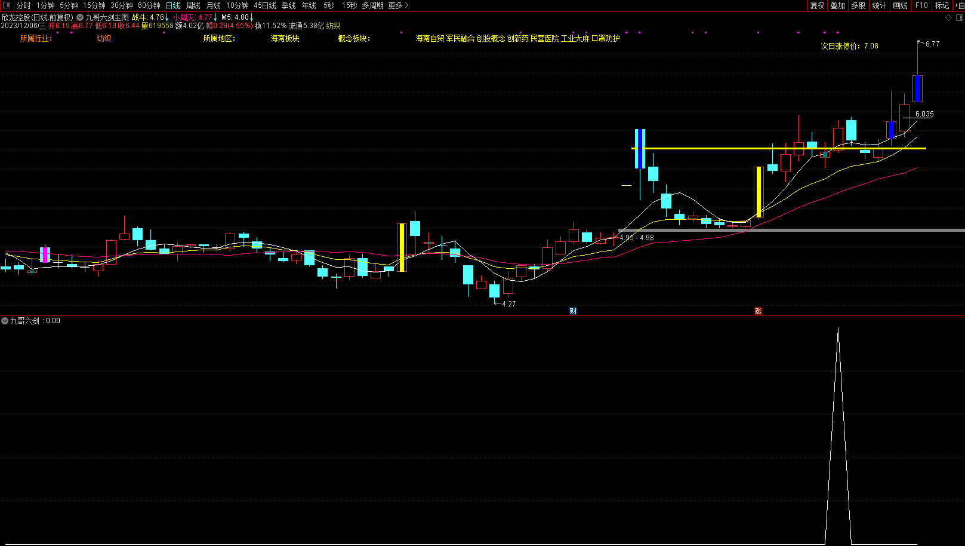Switch to the 1分钟 period
Screen dimensions: 965x546
point(45,5)
